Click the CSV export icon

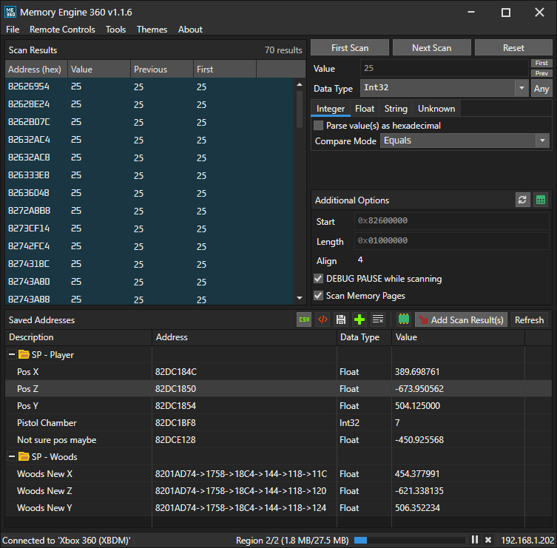point(304,319)
